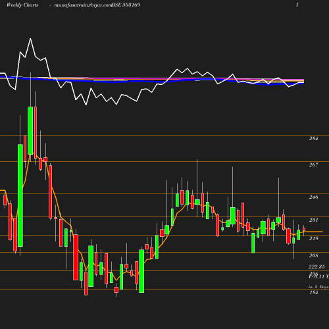Click the 219 price axis label
This screenshot has height=329, width=329.
pyautogui.click(x=313, y=238)
